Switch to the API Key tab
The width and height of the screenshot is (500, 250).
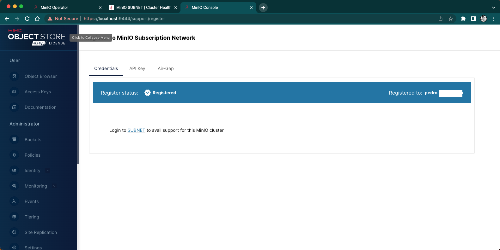137,68
